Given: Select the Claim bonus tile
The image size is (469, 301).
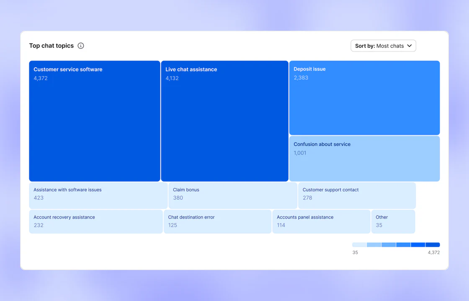Looking at the screenshot, I should pos(233,195).
